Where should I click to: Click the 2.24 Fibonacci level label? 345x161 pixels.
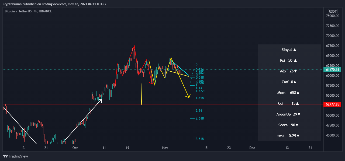199,111
